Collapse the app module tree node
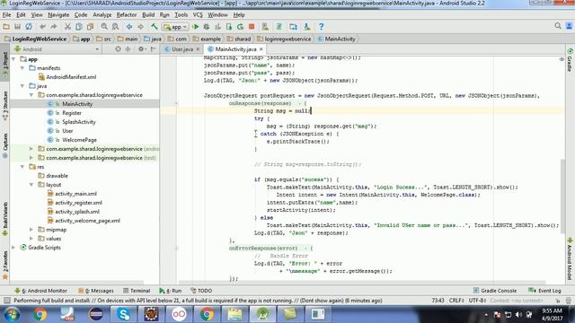 pos(13,59)
